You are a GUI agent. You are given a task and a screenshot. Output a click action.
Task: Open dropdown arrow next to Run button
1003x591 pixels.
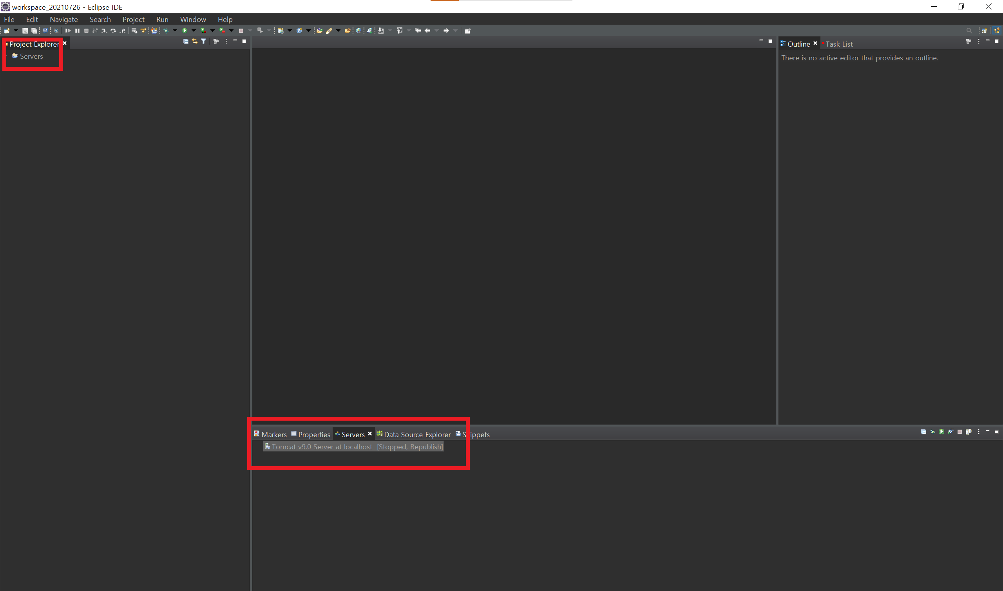tap(194, 31)
